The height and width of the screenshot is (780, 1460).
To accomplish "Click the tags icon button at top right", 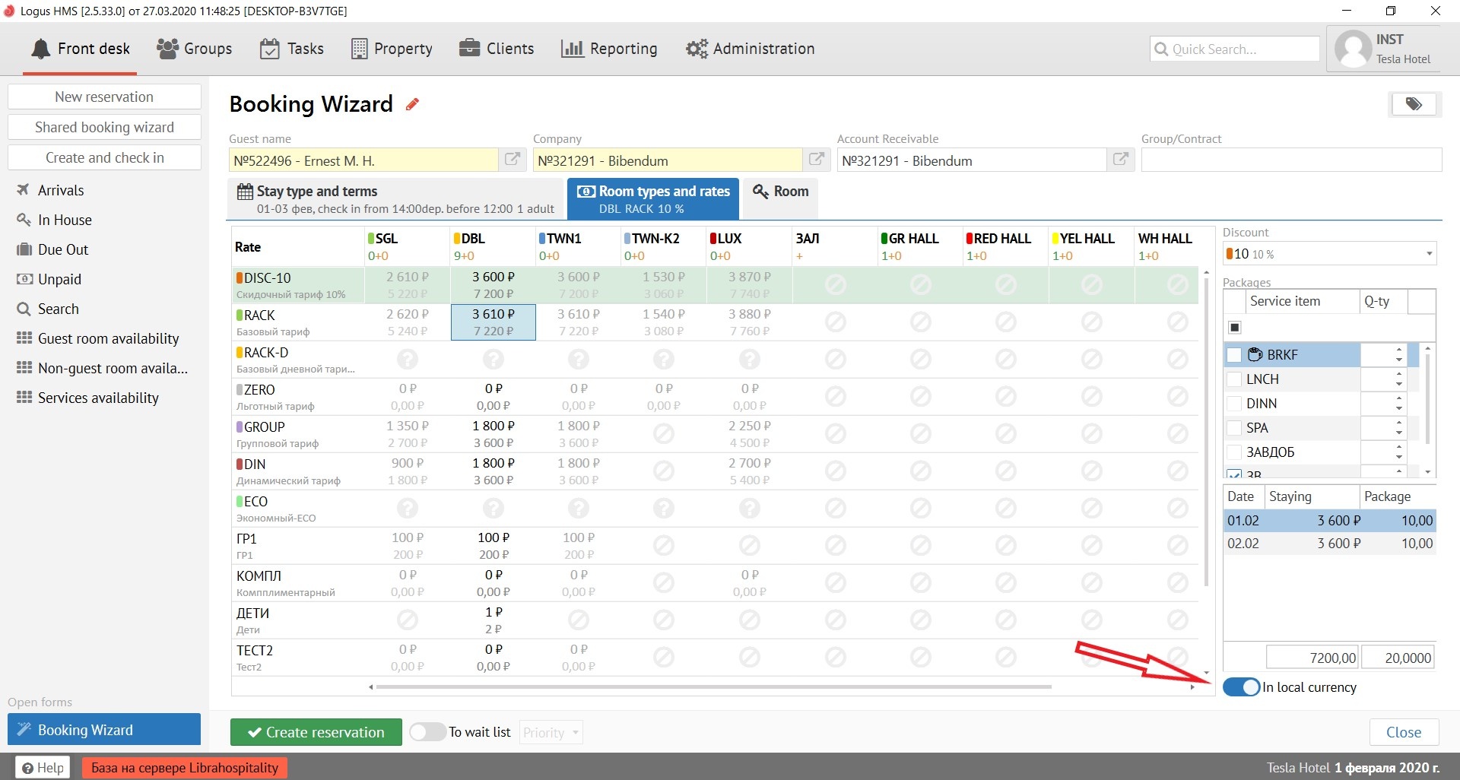I will (1414, 104).
